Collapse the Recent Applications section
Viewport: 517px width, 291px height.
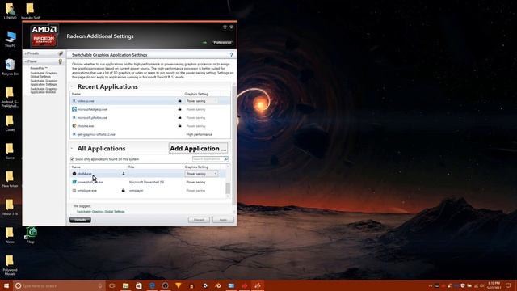coord(72,86)
